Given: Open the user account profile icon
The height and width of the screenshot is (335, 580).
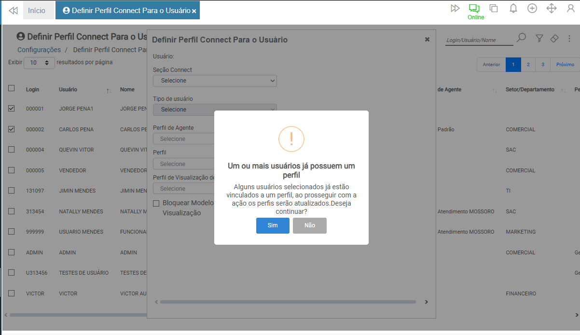Looking at the screenshot, I should click(570, 8).
